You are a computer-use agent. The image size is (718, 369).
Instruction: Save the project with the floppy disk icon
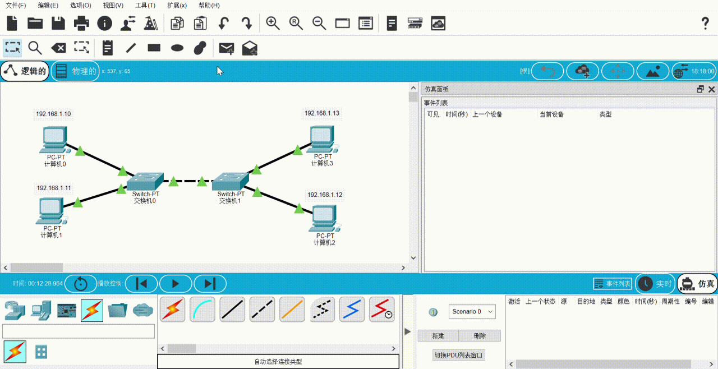pos(58,23)
